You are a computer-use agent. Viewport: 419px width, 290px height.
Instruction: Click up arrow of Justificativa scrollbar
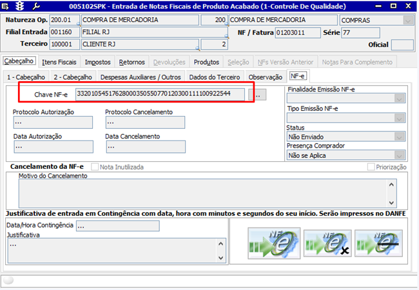coord(220,244)
